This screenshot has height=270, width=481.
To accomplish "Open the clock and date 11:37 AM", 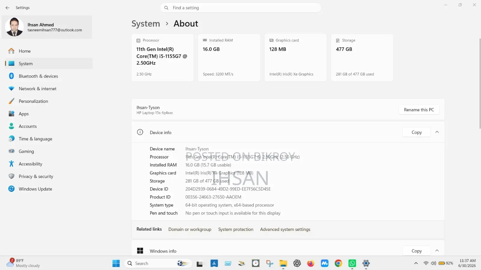I will pos(467,263).
